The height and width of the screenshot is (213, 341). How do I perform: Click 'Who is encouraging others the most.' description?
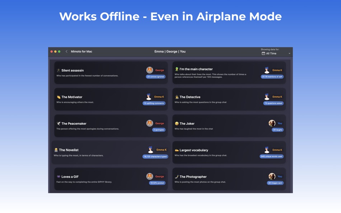click(75, 102)
